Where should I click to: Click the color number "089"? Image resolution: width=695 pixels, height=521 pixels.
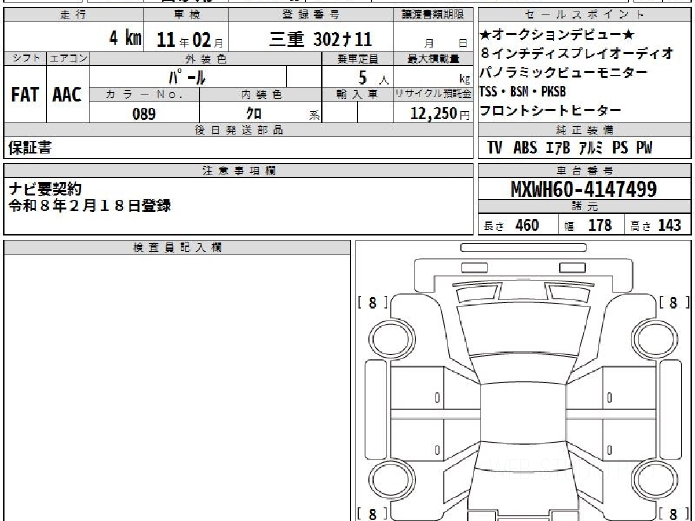point(144,114)
